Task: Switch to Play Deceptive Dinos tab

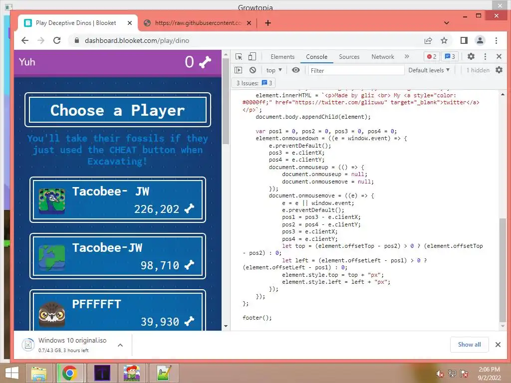Action: [x=76, y=23]
